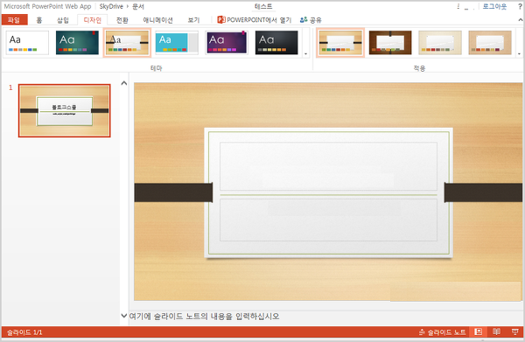Expand the variants gallery dropdown arrow
525x342 pixels.
coord(519,53)
